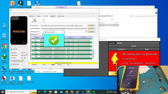Click the yellow Download Flash 100% progress bar
168x94 pixels.
click(63, 63)
